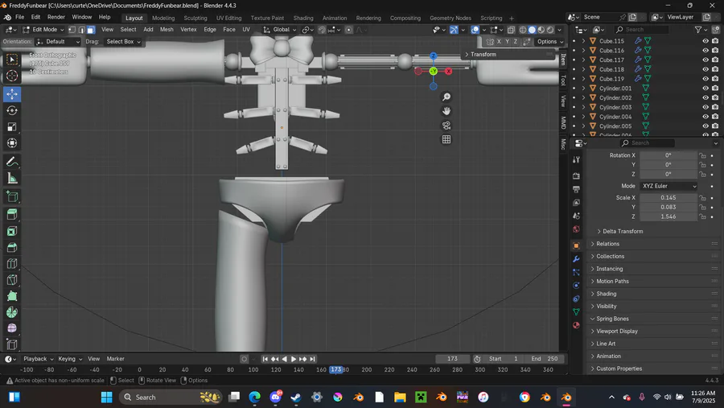Select the Rotate tool
The image size is (724, 408).
(x=12, y=110)
